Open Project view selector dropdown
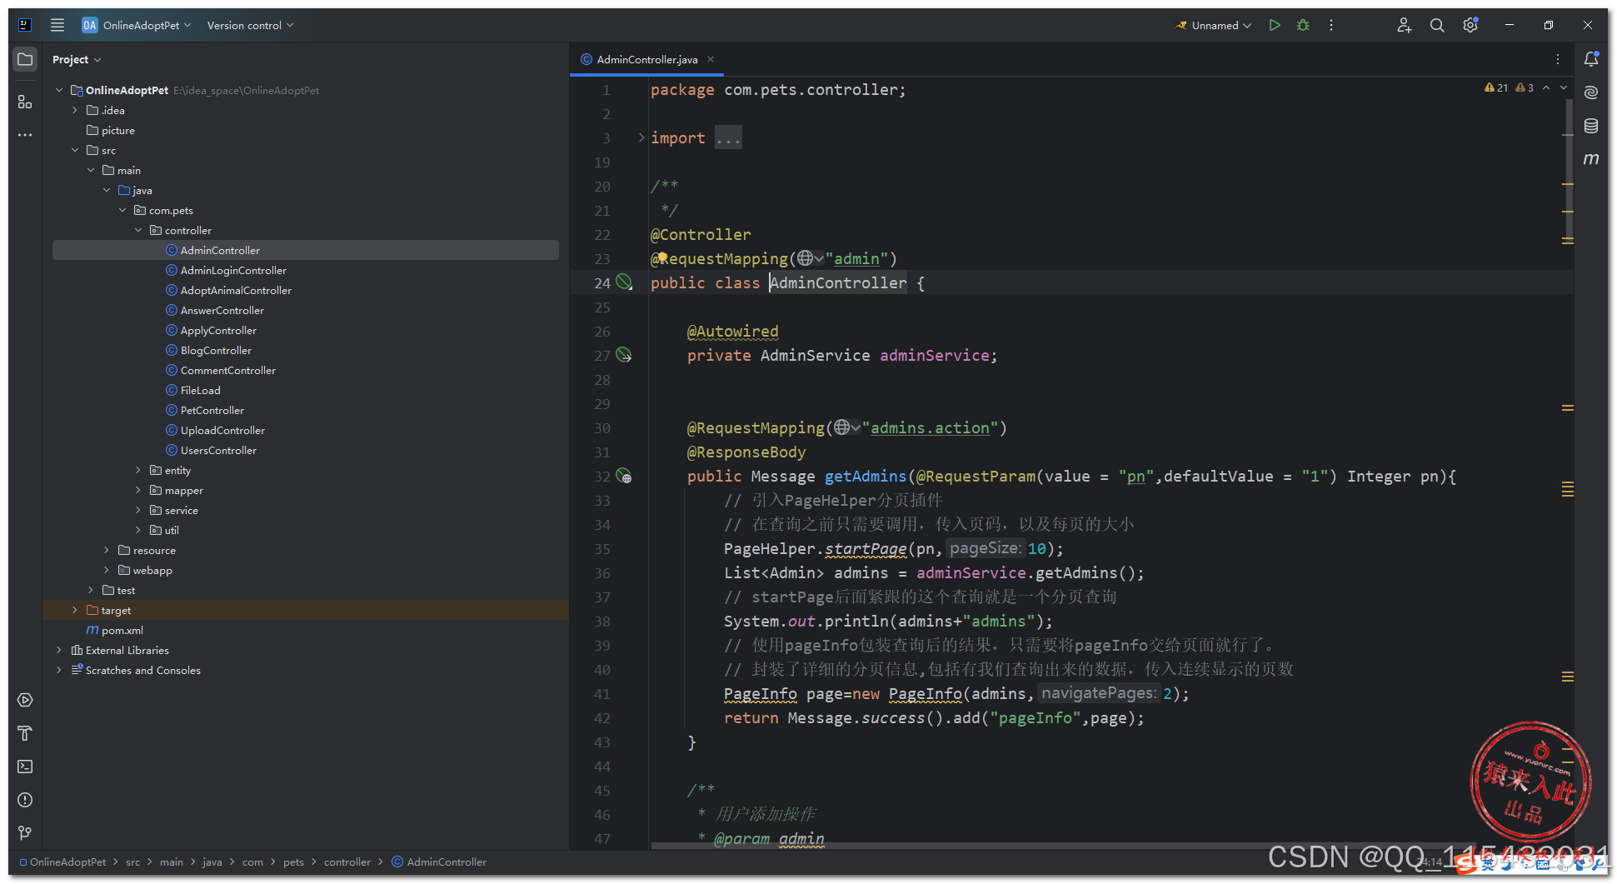Viewport: 1617px width, 884px height. (x=77, y=59)
